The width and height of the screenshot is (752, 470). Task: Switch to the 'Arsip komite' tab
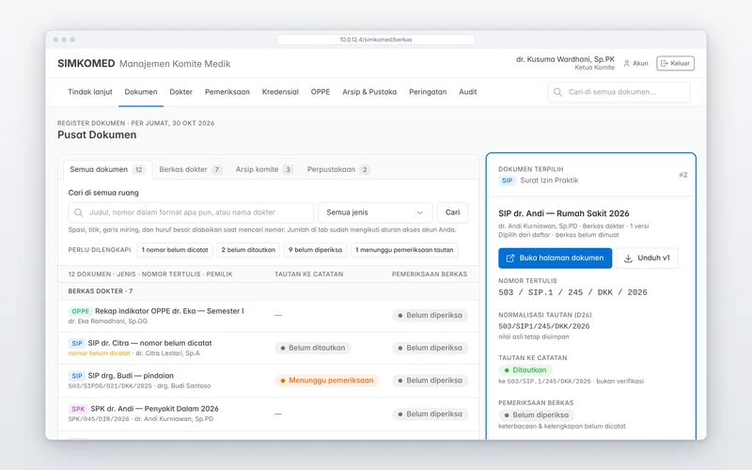point(264,170)
